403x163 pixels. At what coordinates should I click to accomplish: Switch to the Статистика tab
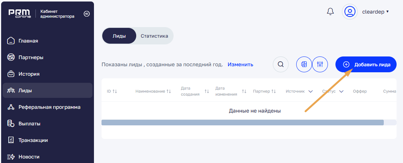point(154,37)
